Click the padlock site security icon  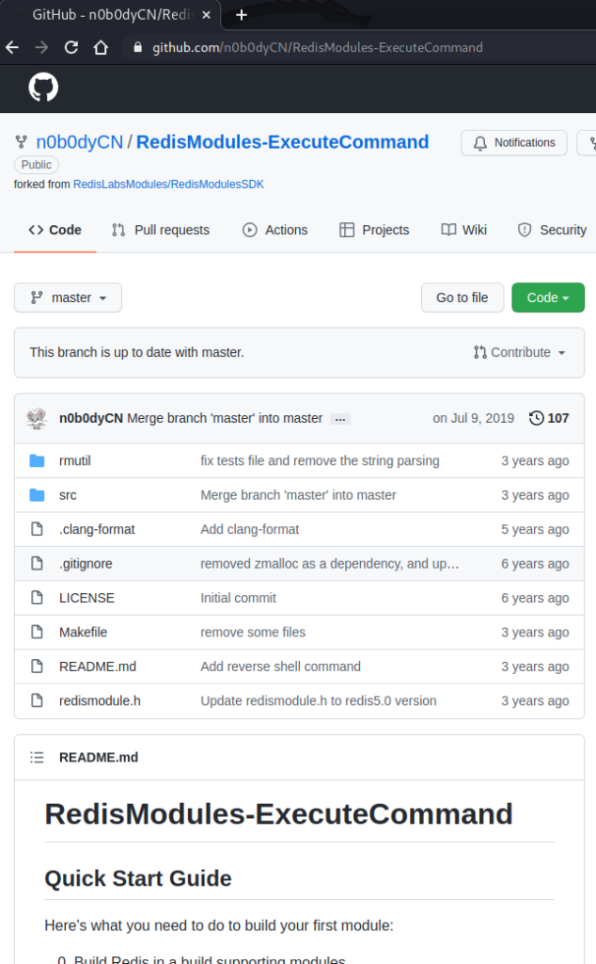[138, 47]
